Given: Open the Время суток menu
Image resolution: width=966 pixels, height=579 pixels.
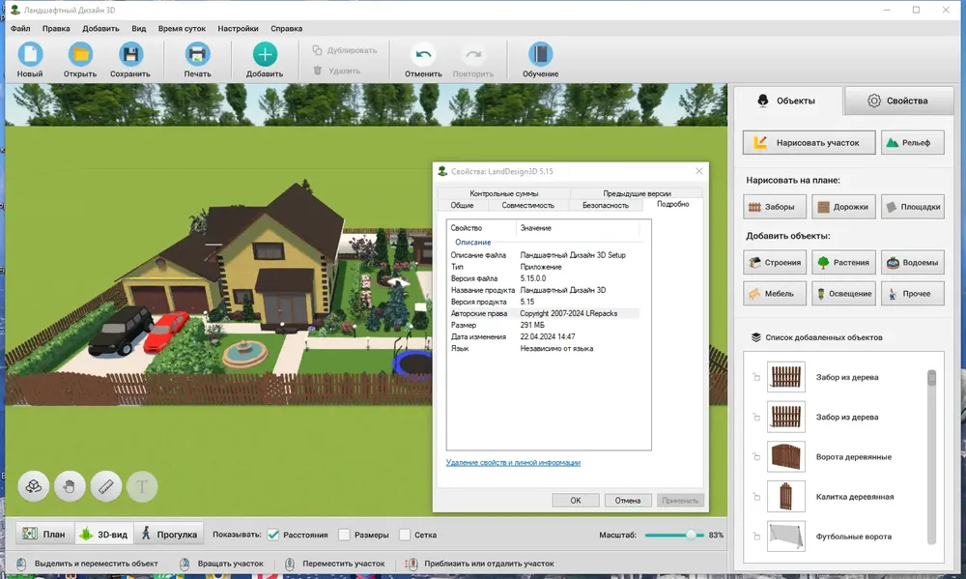Looking at the screenshot, I should point(182,28).
